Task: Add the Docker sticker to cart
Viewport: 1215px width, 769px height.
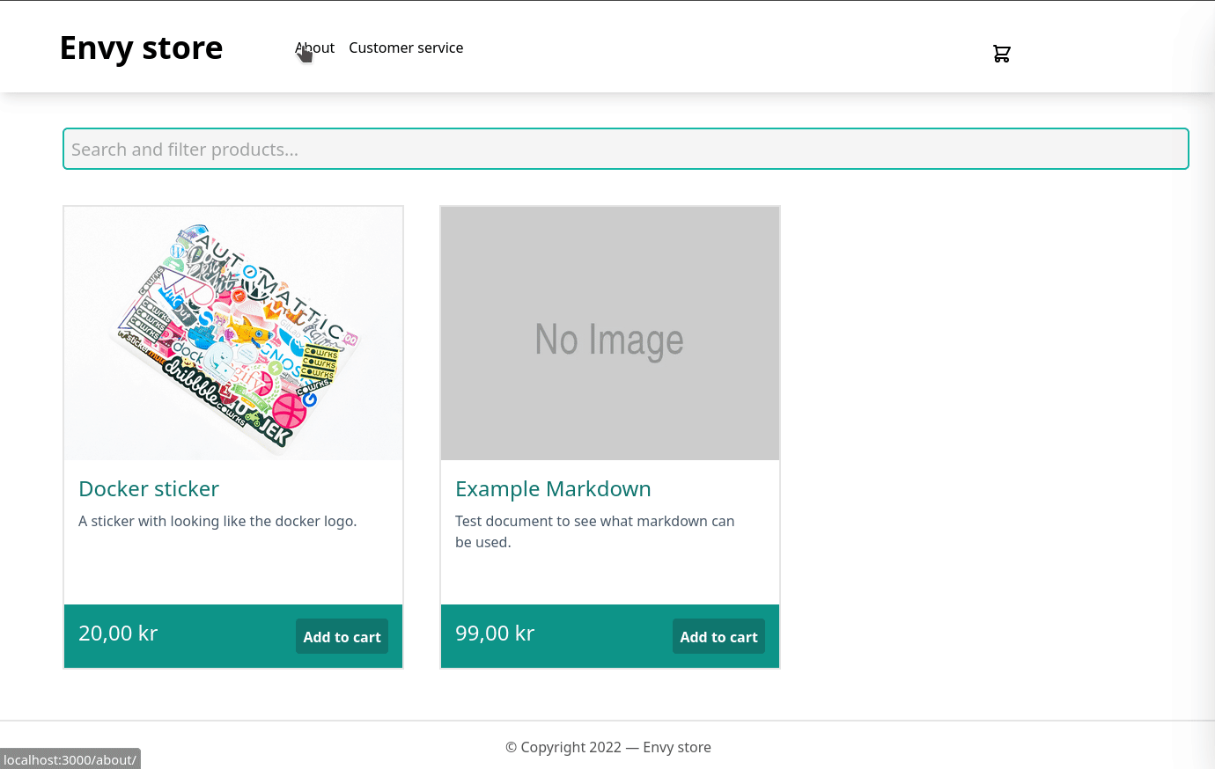Action: 342,636
